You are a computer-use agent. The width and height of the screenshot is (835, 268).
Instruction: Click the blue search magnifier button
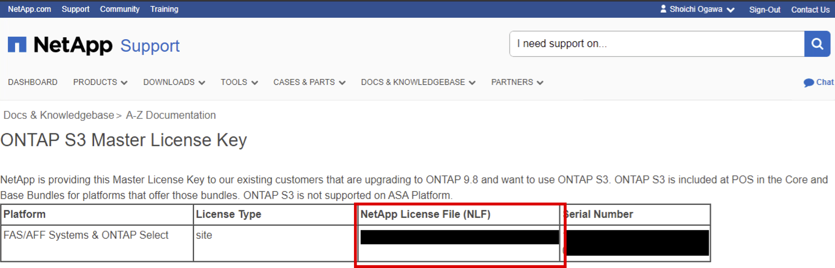(817, 44)
